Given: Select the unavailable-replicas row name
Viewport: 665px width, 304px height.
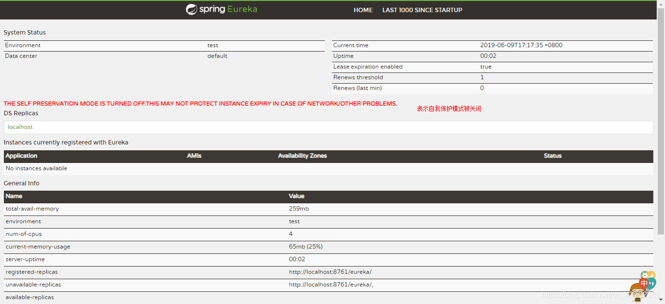Looking at the screenshot, I should 34,285.
